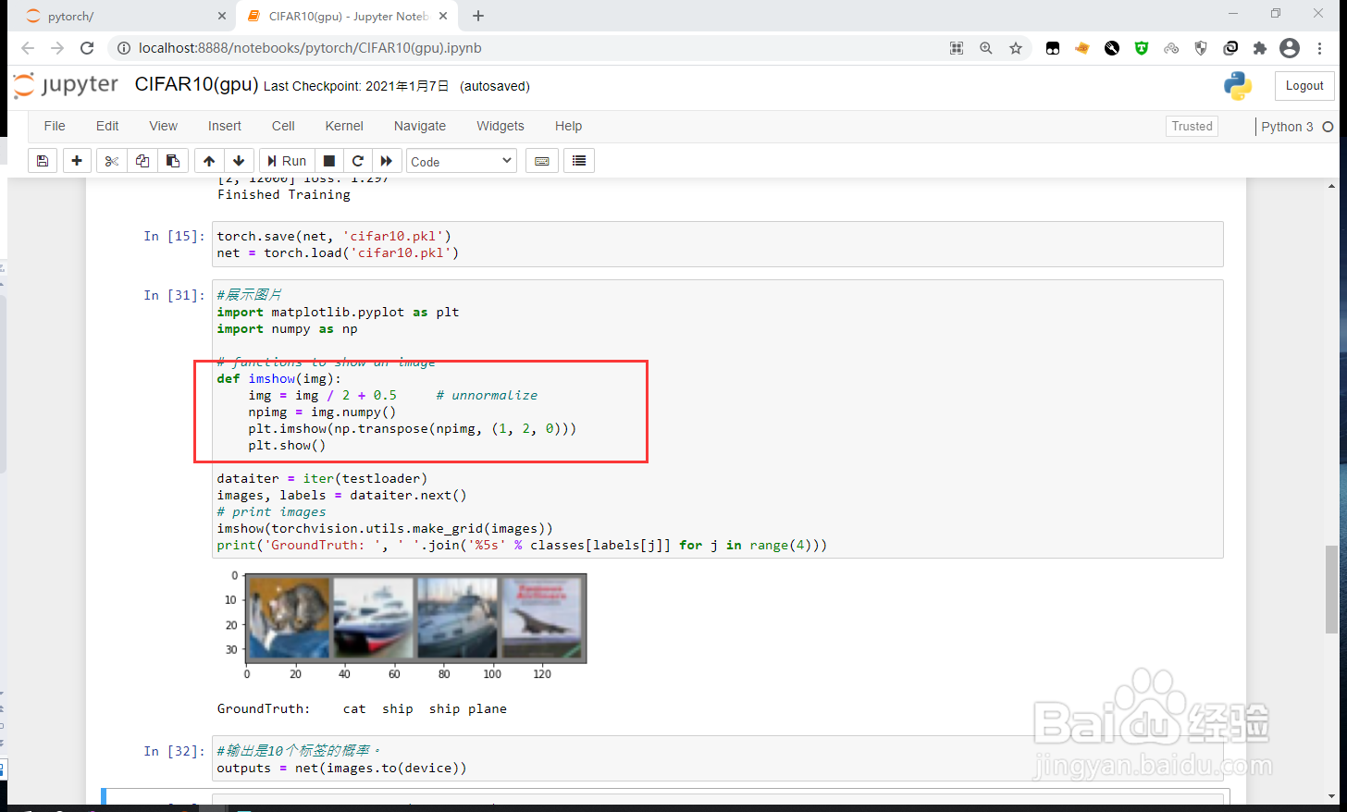Restart the kernel with the circular arrow
Screen dimensions: 1347x812
[358, 161]
